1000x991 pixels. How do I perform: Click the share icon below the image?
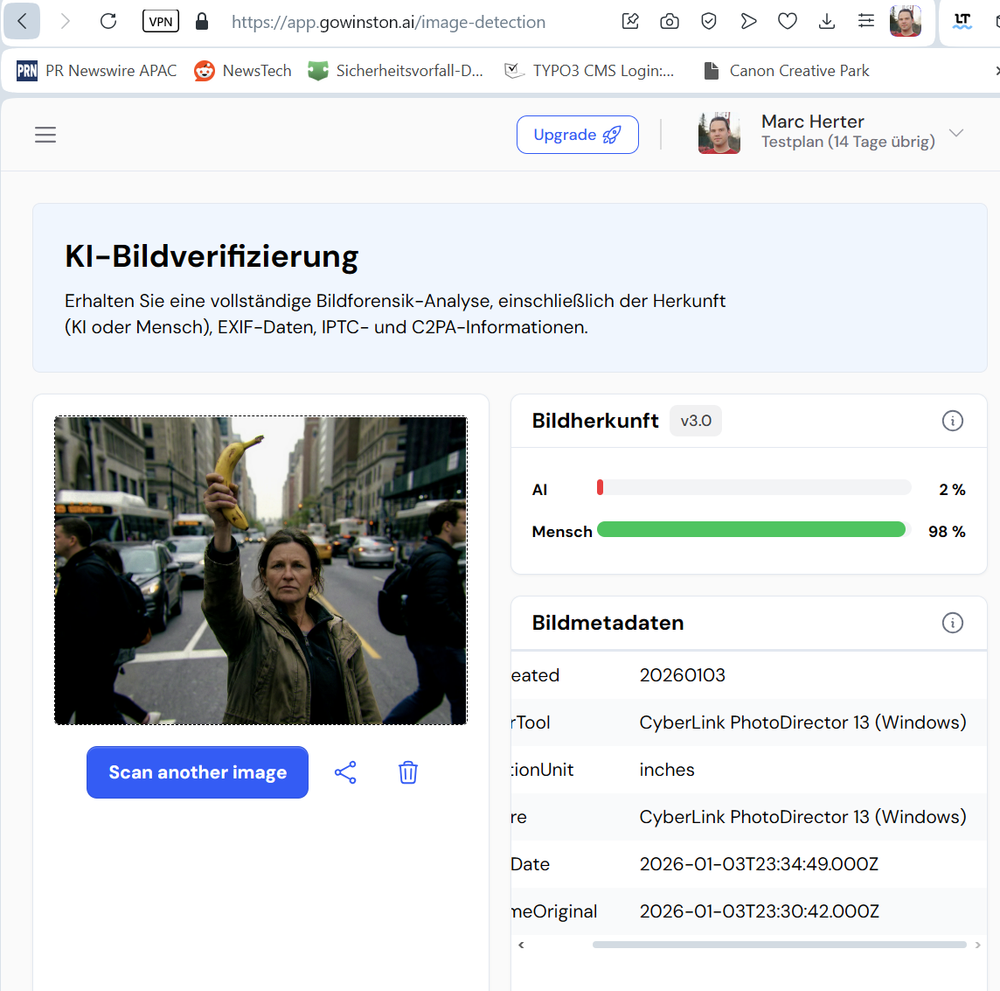coord(345,772)
